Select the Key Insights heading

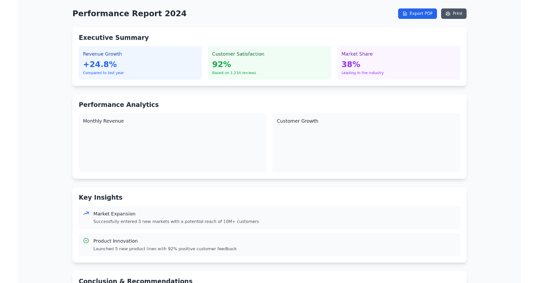pyautogui.click(x=101, y=198)
